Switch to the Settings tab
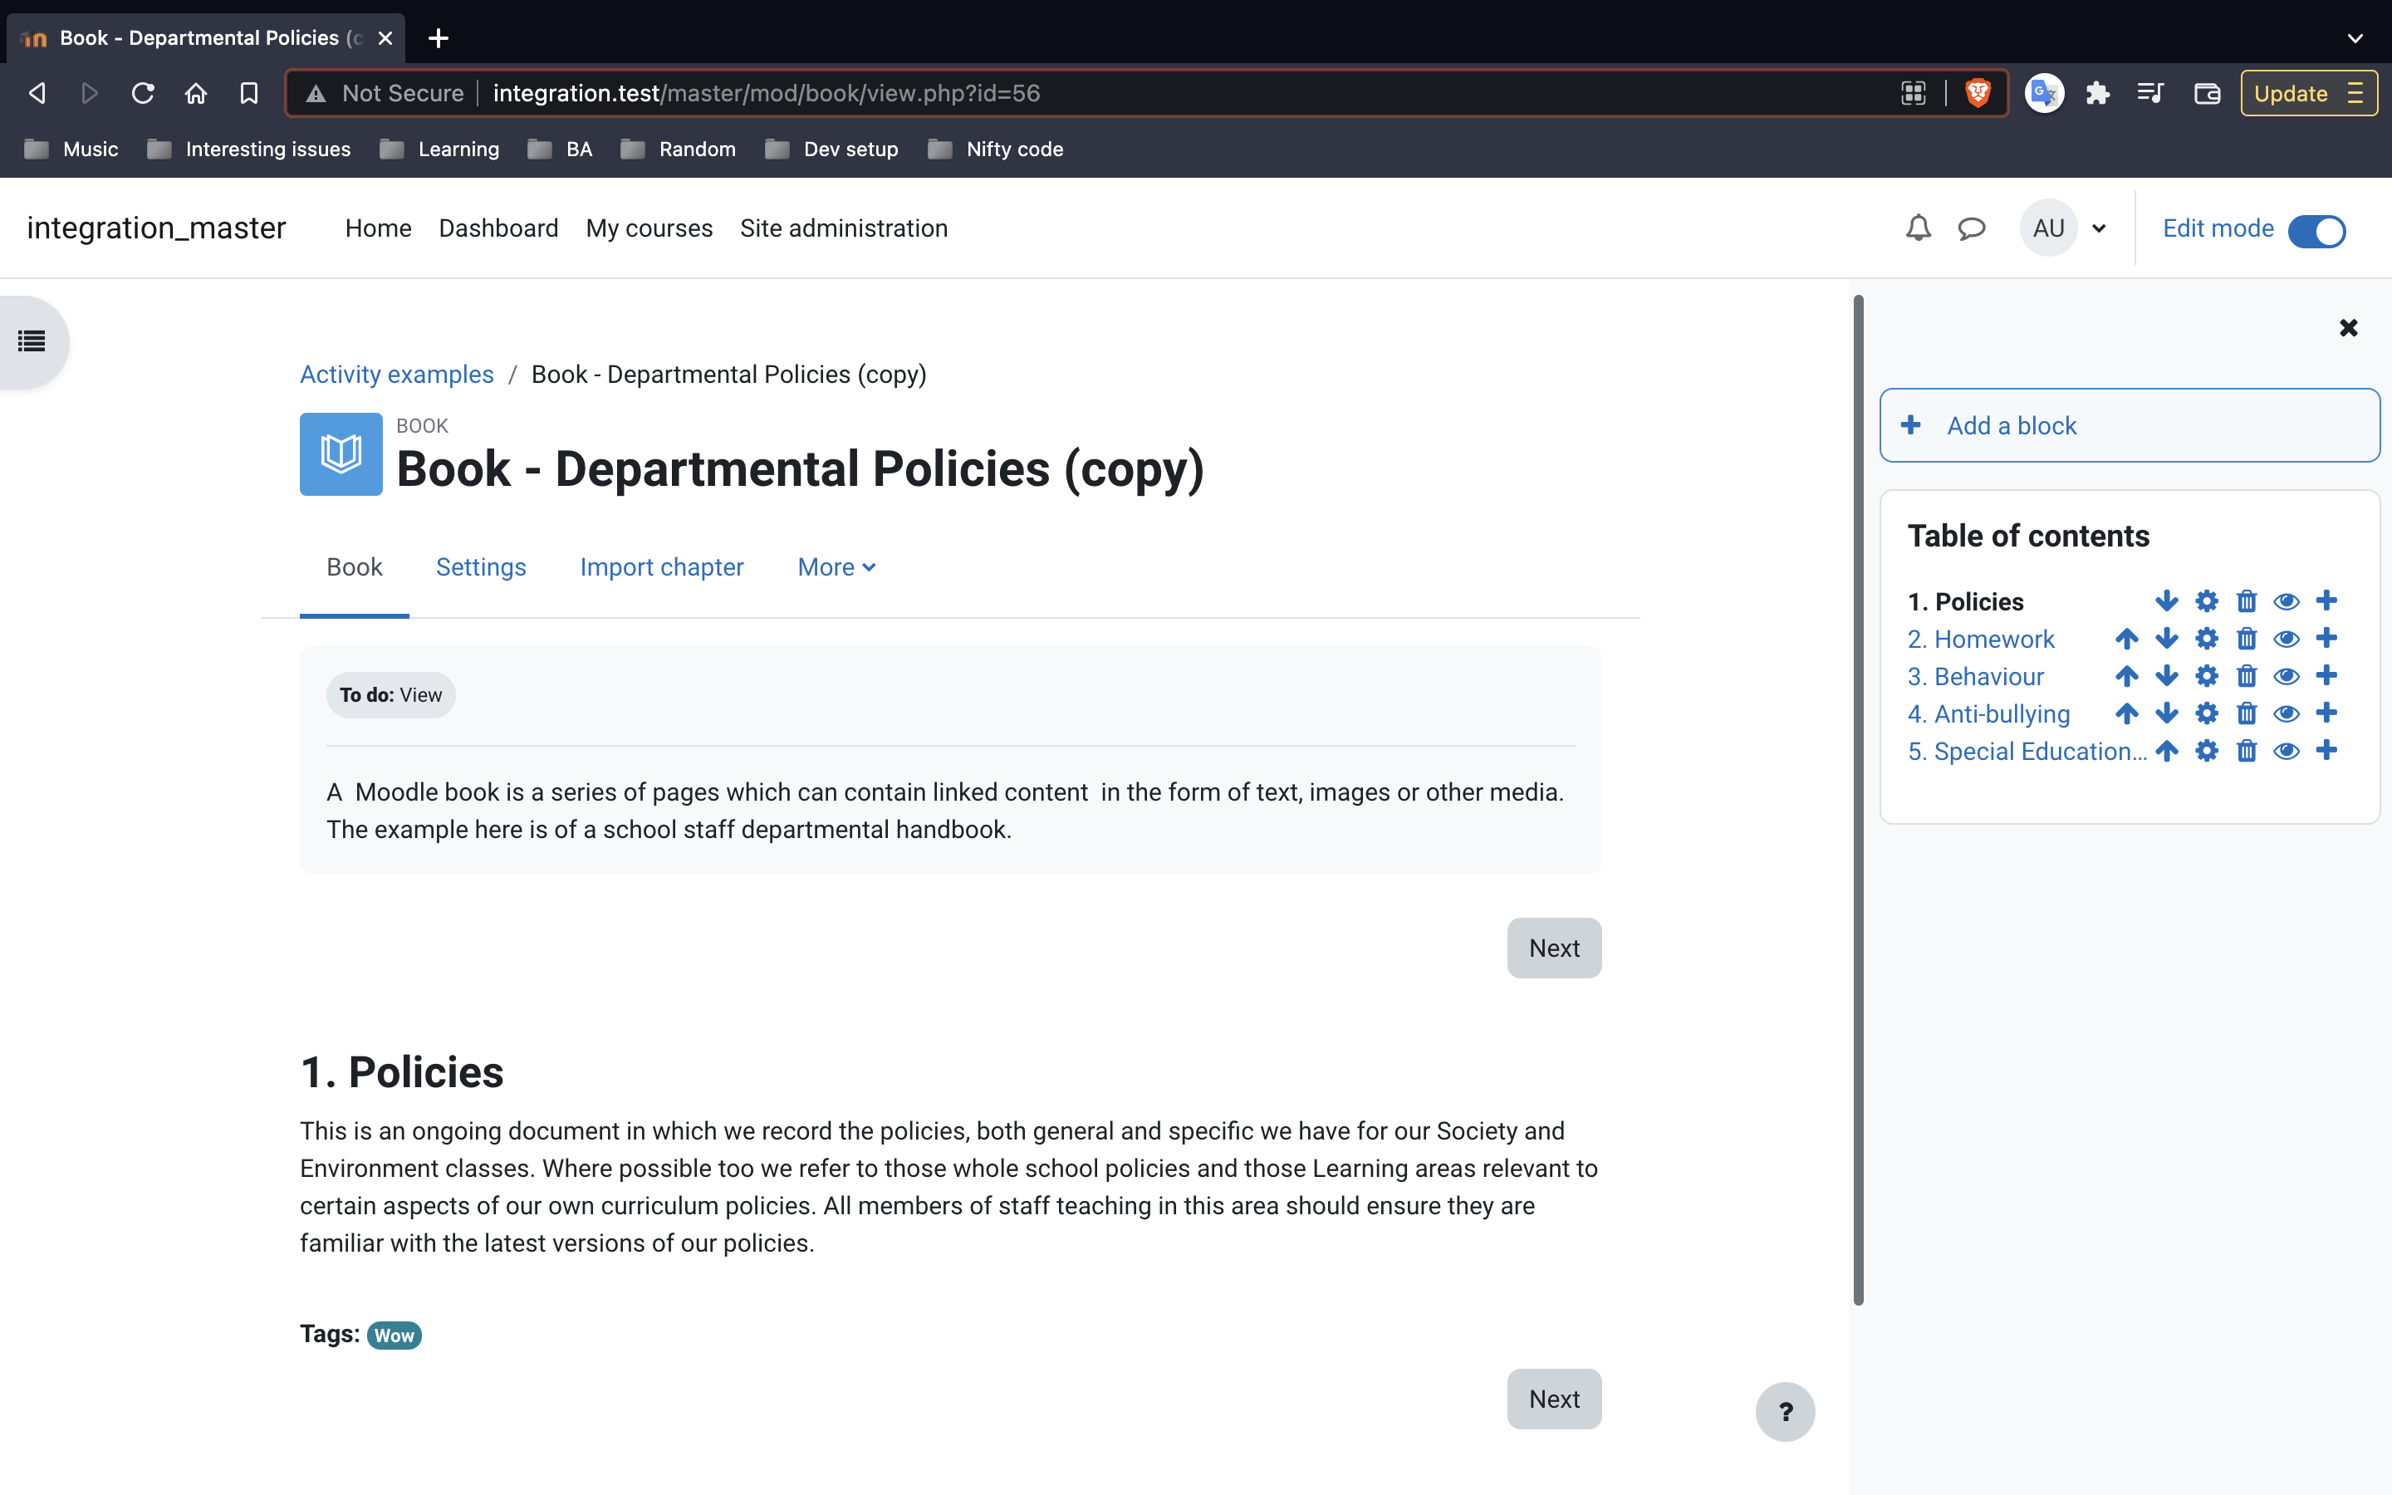2392x1495 pixels. (x=480, y=567)
